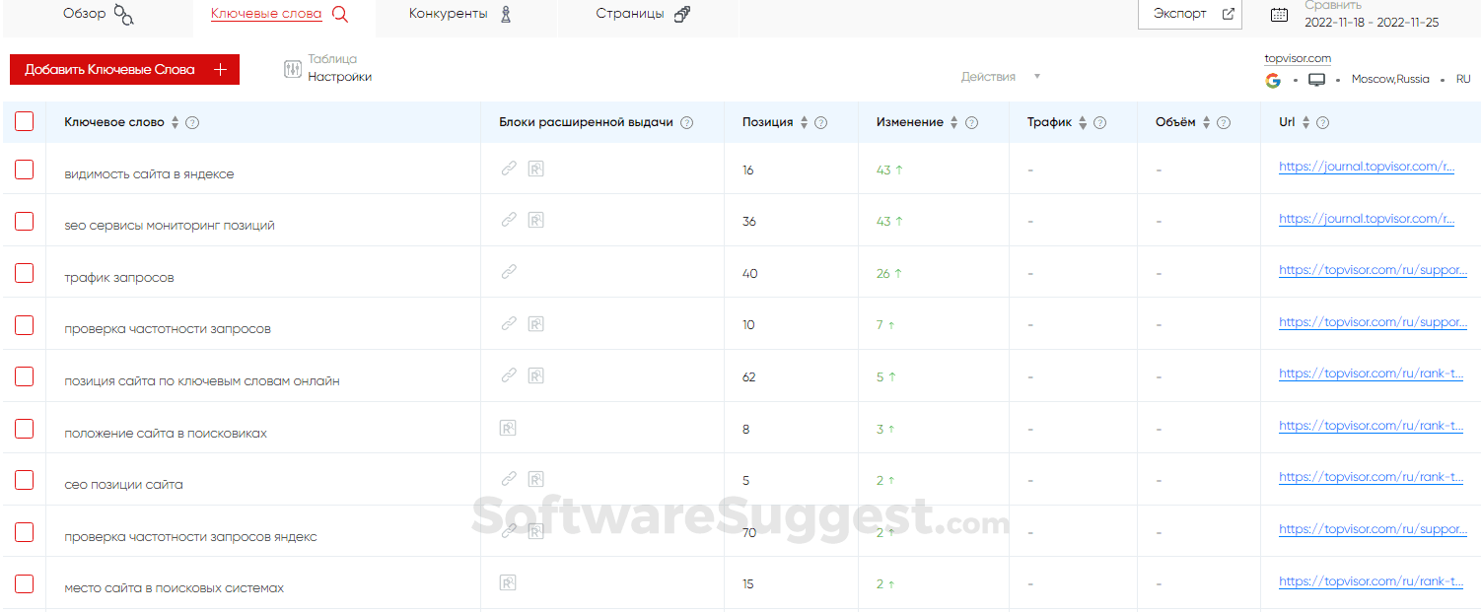Viewport: 1481px width, 612px height.
Task: Click the magnifier icon on Ключевые слова tab
Action: pos(339,14)
